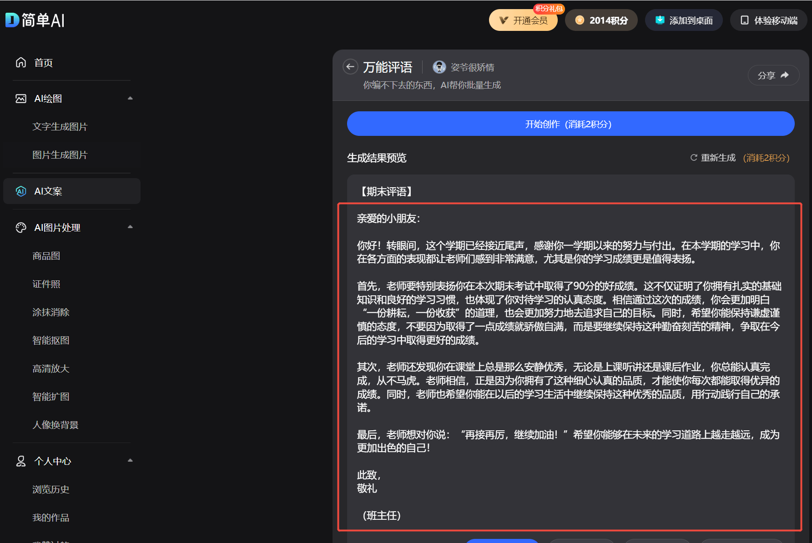Collapse the AI图片处理 section

point(130,227)
